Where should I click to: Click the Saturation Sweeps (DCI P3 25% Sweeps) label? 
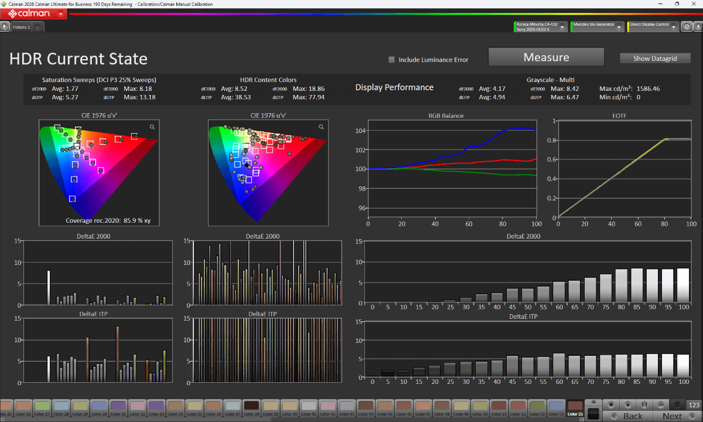(x=99, y=80)
